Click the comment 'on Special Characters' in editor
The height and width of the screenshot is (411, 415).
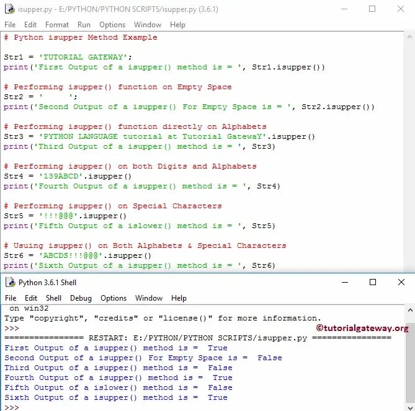point(113,206)
